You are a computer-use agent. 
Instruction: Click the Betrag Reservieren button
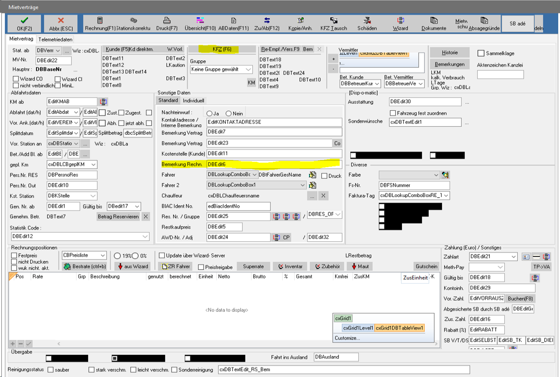[x=118, y=217]
